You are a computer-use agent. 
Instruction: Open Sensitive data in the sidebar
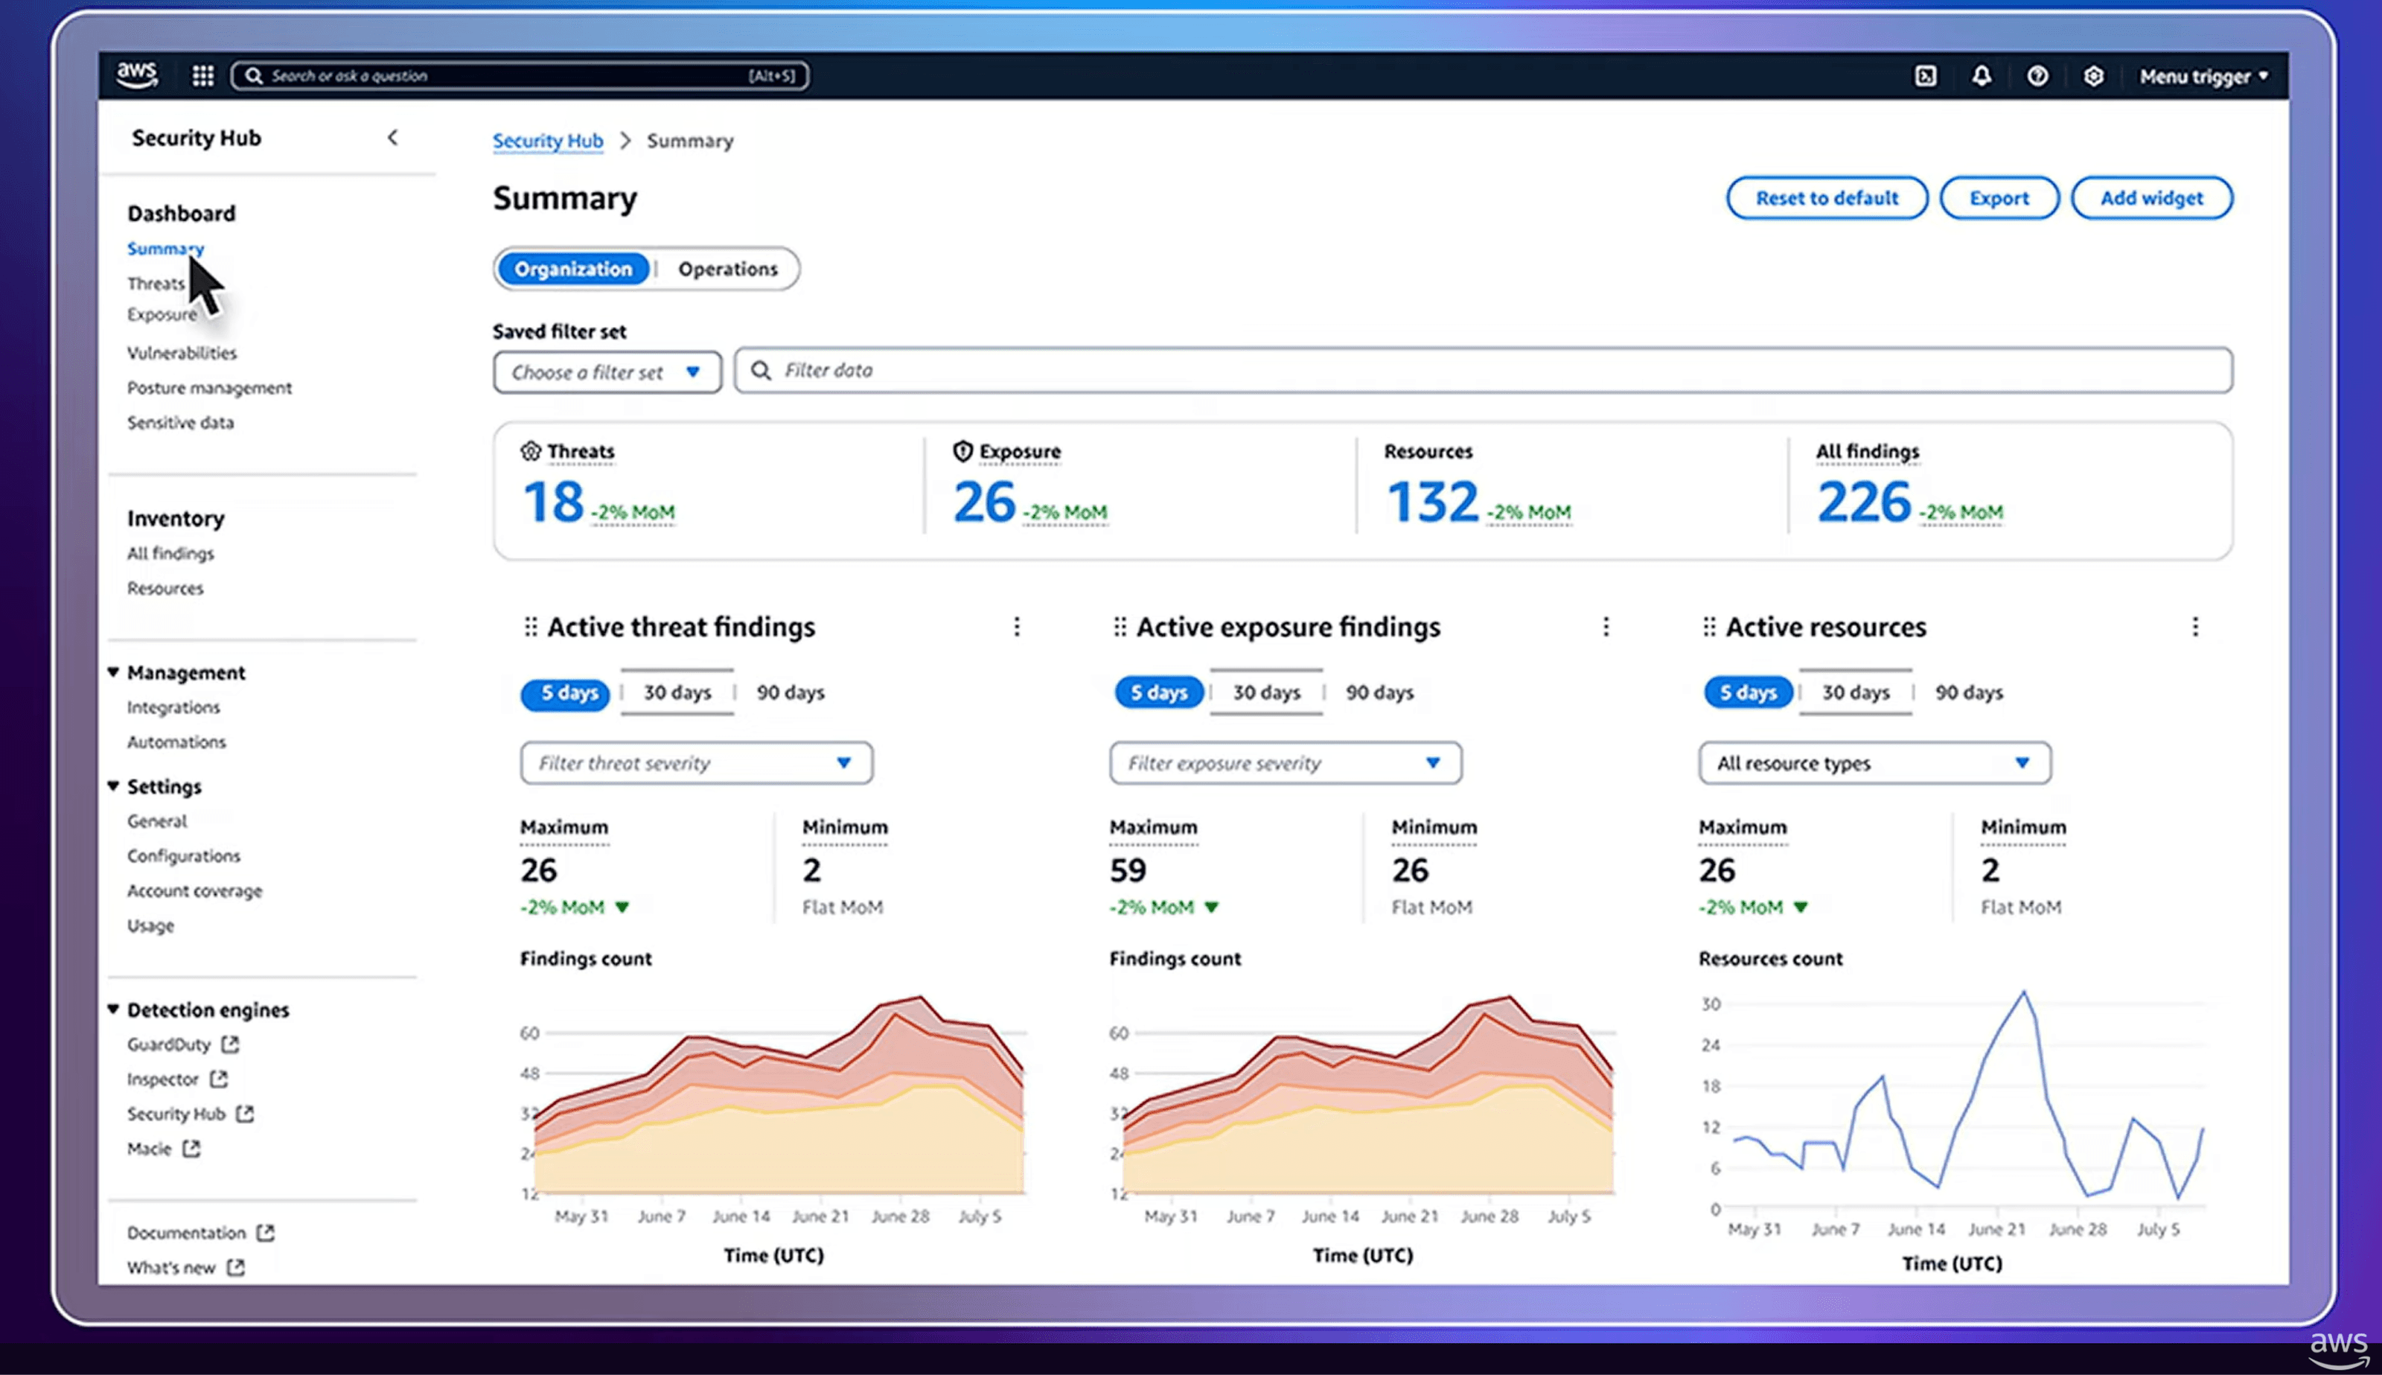[x=180, y=422]
